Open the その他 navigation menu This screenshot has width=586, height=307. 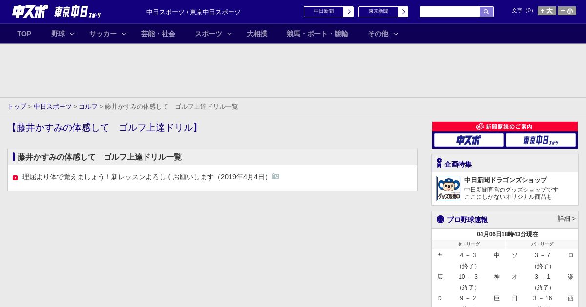point(378,34)
